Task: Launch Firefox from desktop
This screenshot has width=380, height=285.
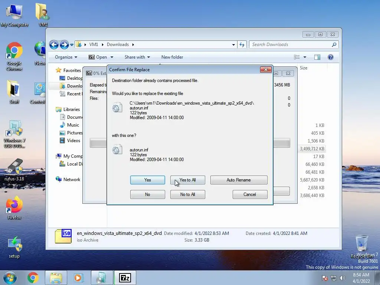Action: coord(14,208)
